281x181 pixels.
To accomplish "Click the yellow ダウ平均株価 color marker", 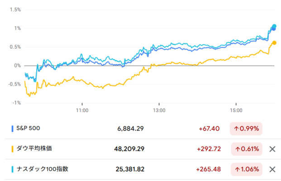I will (13, 149).
